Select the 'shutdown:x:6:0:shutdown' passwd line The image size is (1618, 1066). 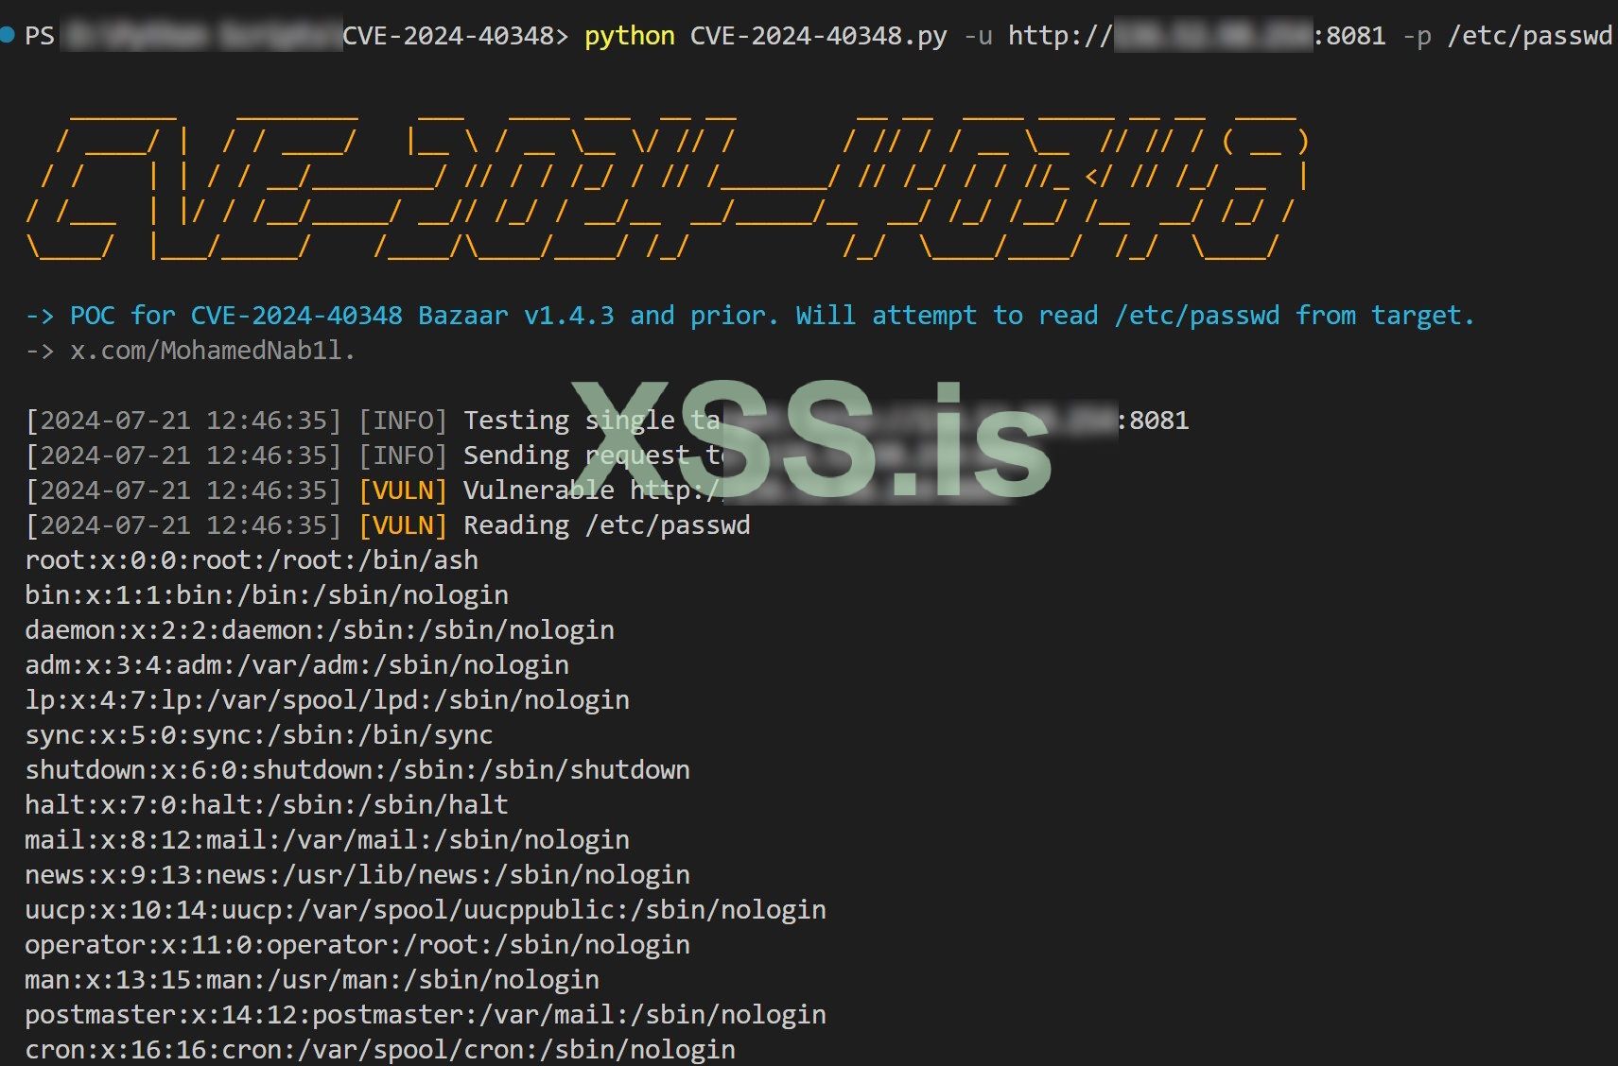pyautogui.click(x=357, y=770)
